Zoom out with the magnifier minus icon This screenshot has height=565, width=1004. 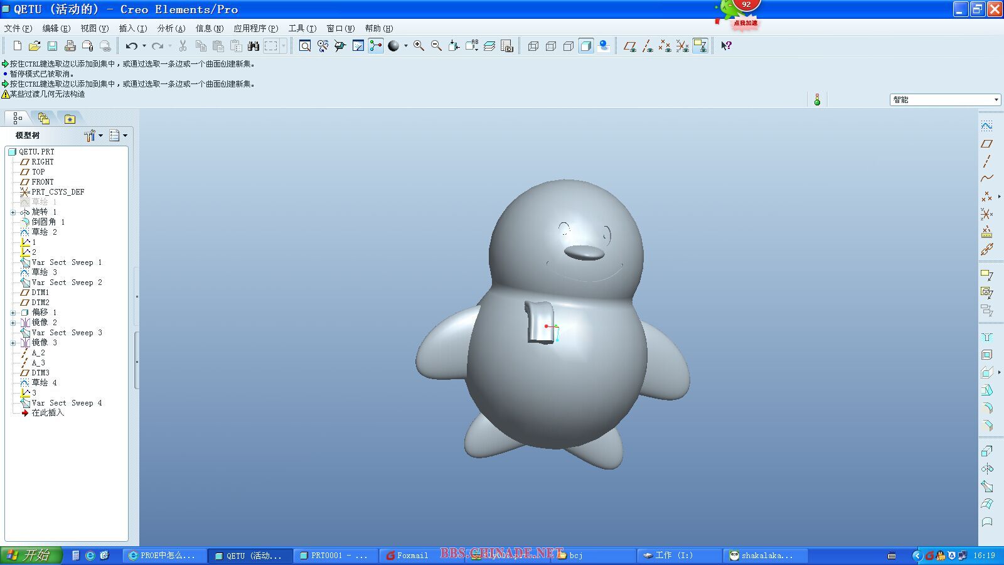click(436, 46)
